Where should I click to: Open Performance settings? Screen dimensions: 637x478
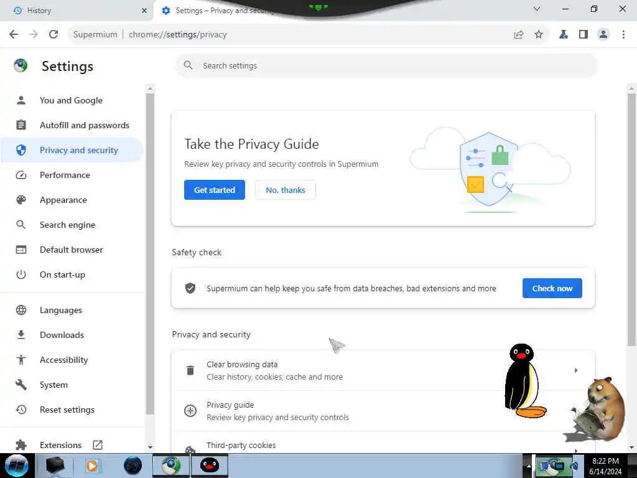tap(72, 175)
